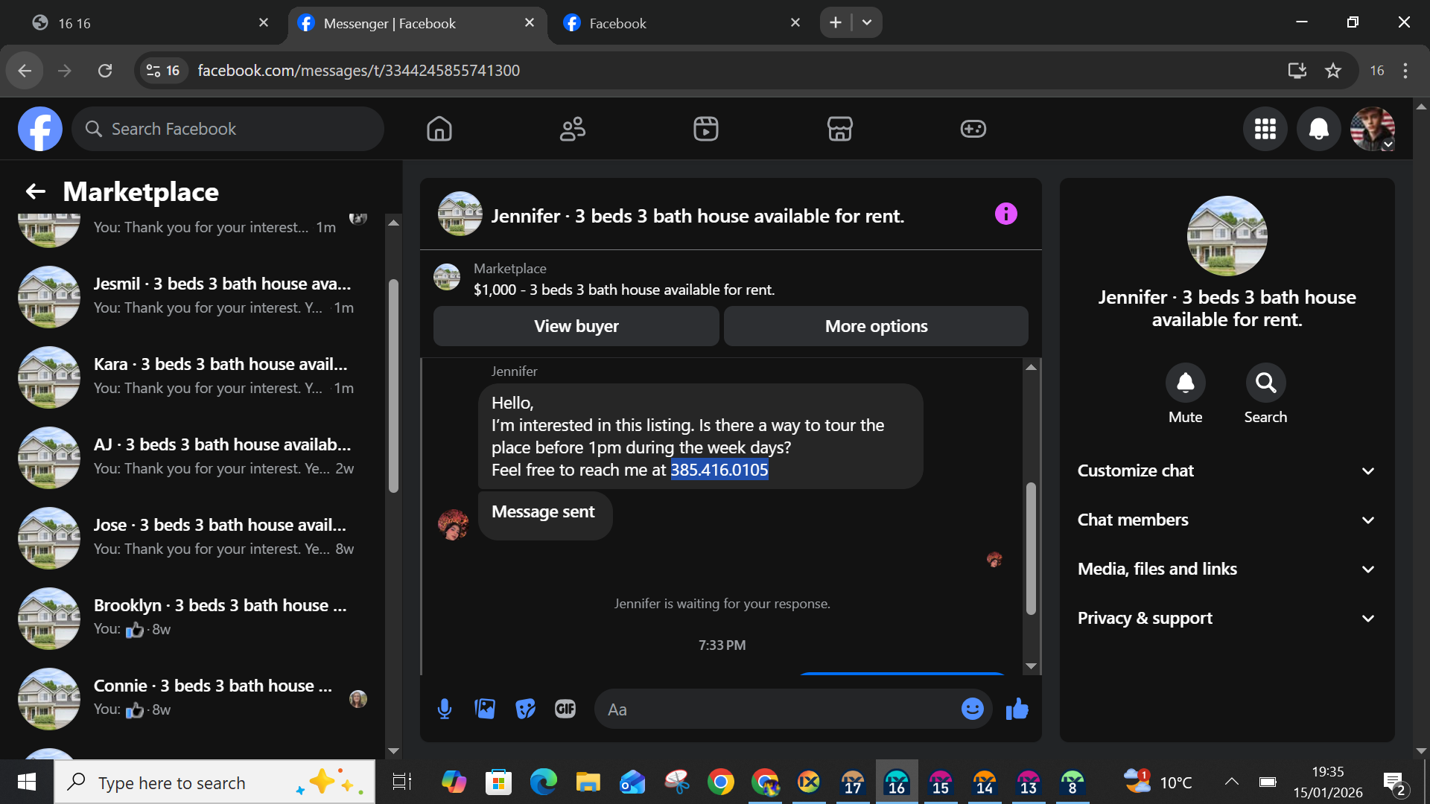Attach a photo using image icon
This screenshot has width=1430, height=804.
coord(485,709)
